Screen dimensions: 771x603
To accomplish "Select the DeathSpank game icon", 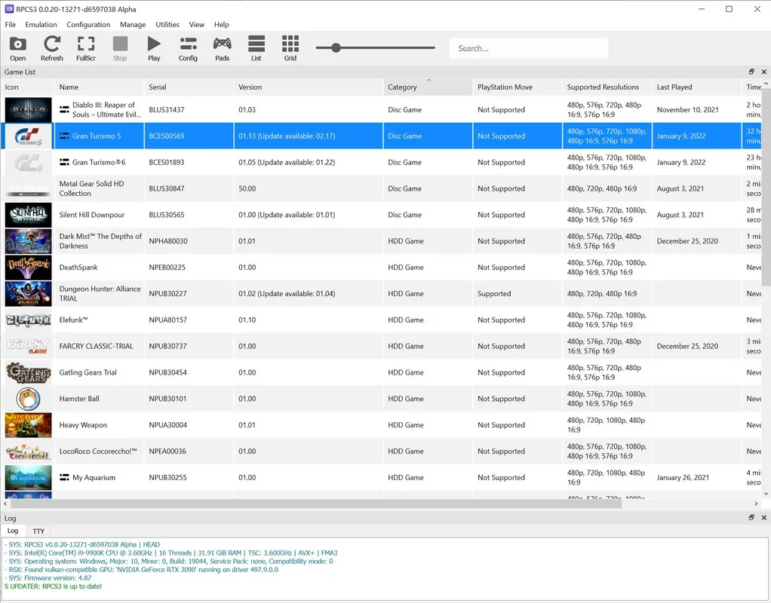I will [28, 268].
